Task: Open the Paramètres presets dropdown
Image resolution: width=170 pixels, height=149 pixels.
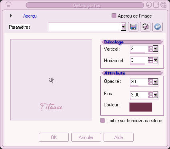Action: 123,27
